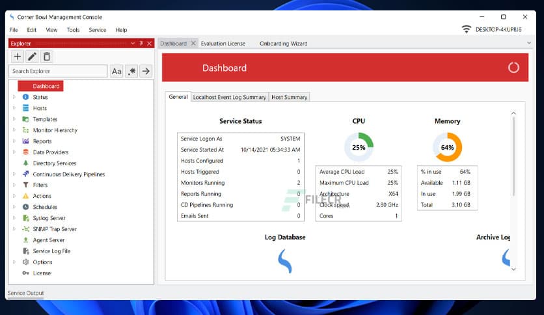Close the Explorer panel

click(x=150, y=44)
